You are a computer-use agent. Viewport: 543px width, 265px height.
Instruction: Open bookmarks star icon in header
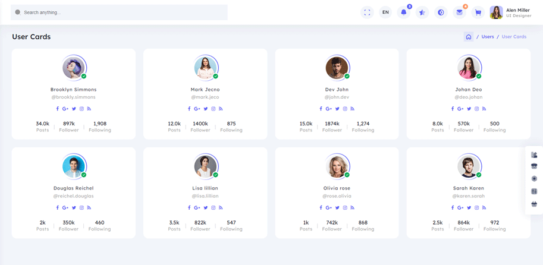(422, 12)
